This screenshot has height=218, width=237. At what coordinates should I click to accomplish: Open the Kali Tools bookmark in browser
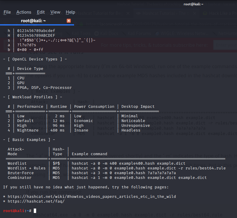pos(81,33)
